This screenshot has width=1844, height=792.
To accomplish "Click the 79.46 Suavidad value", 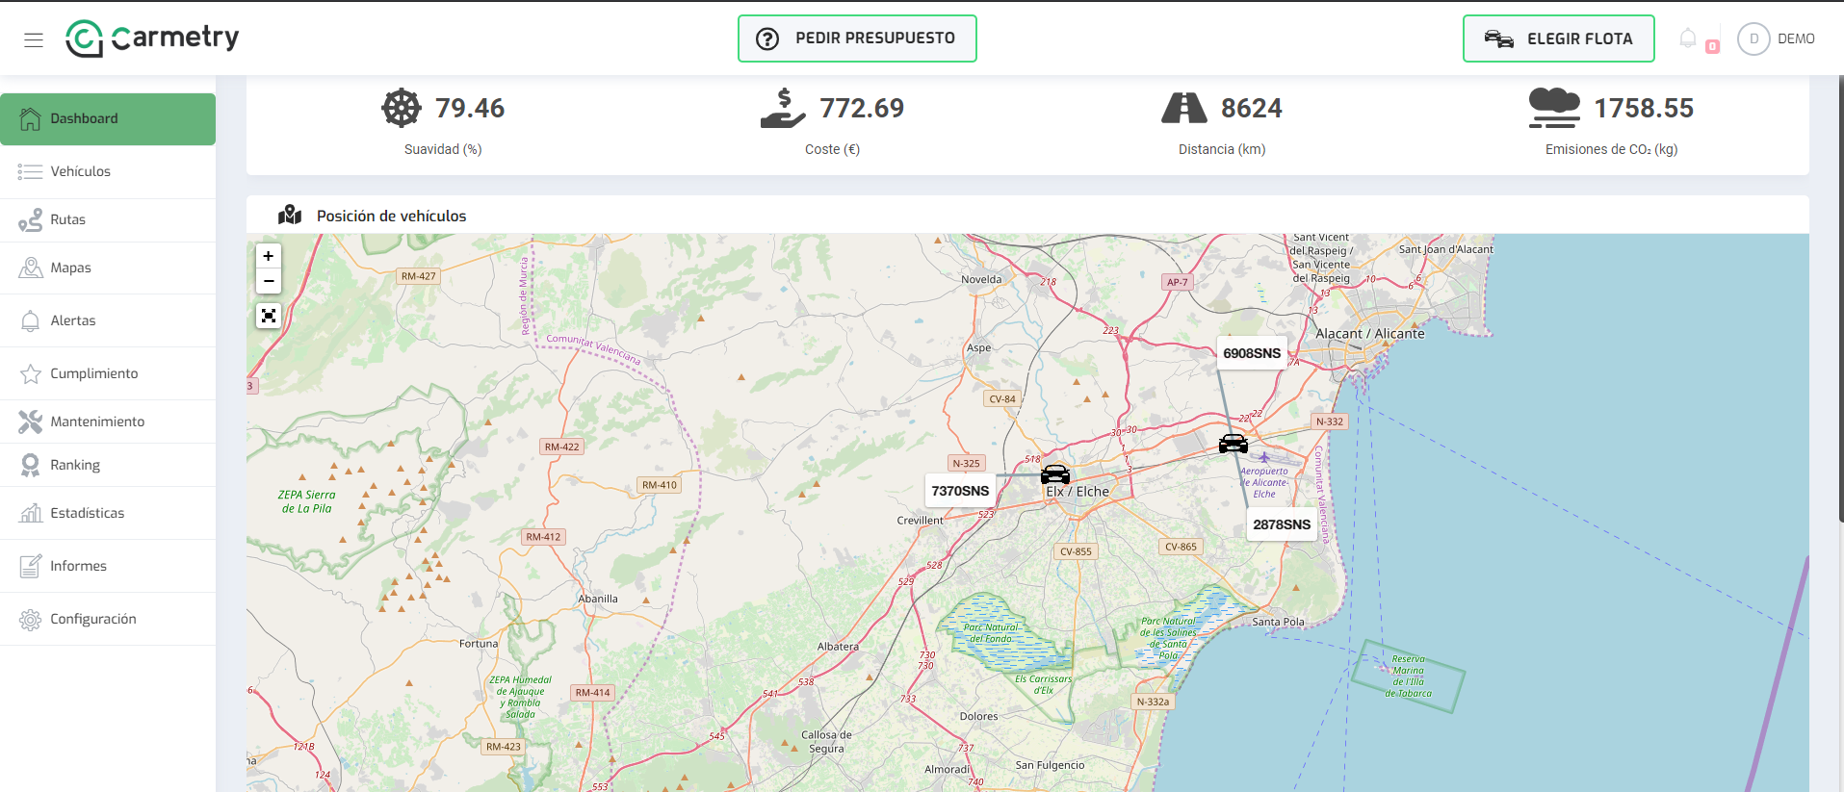I will coord(470,108).
